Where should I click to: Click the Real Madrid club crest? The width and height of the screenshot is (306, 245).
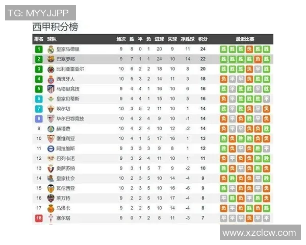point(51,50)
